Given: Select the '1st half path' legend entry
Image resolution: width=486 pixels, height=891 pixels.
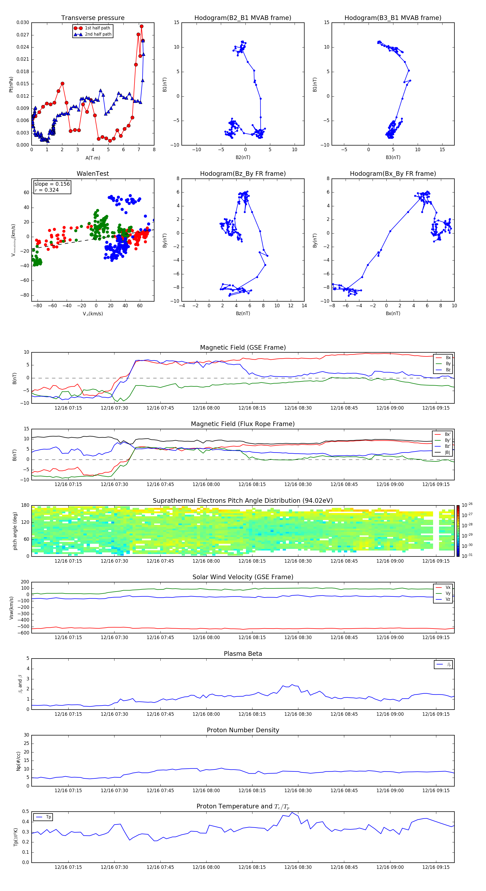Looking at the screenshot, I should click(x=92, y=28).
